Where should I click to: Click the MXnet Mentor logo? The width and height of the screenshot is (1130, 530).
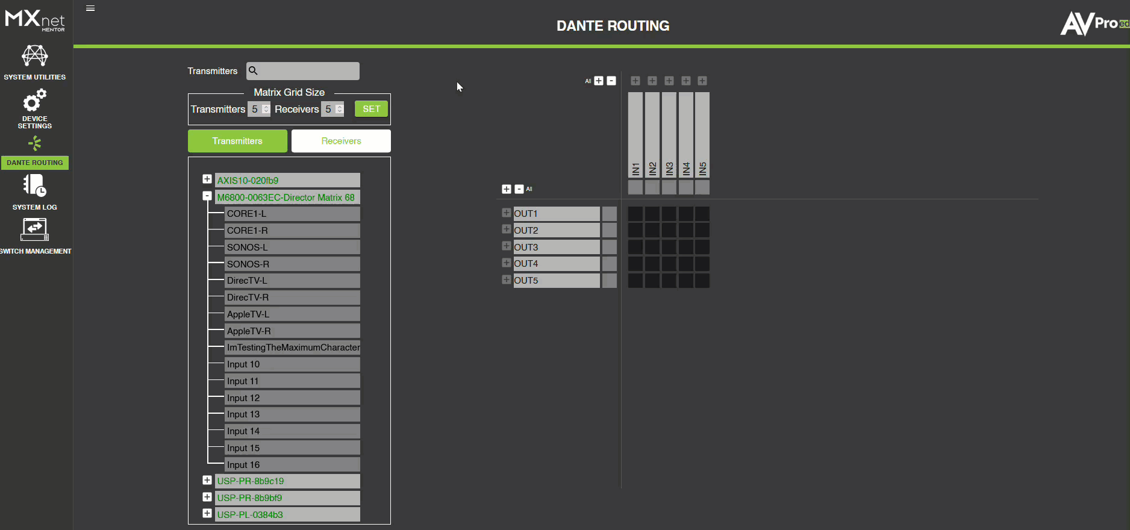(35, 20)
